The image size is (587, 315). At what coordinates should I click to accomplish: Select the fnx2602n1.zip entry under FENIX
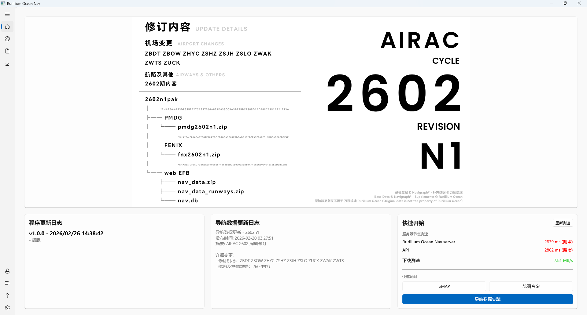point(199,154)
